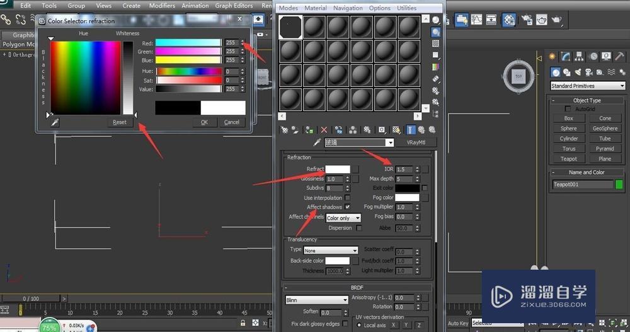Toggle Fix dark glossy edges checkbox
Viewport: 630px width, 332px height.
tap(345, 324)
